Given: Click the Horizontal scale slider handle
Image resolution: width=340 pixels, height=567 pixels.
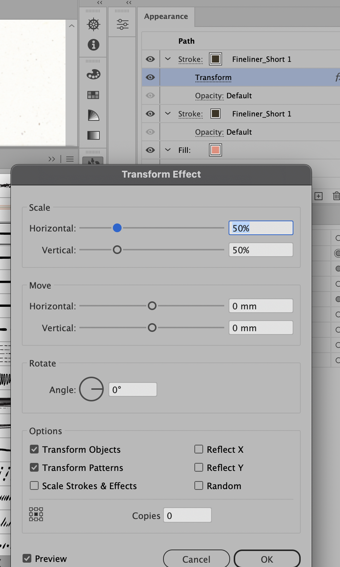Looking at the screenshot, I should pyautogui.click(x=117, y=228).
